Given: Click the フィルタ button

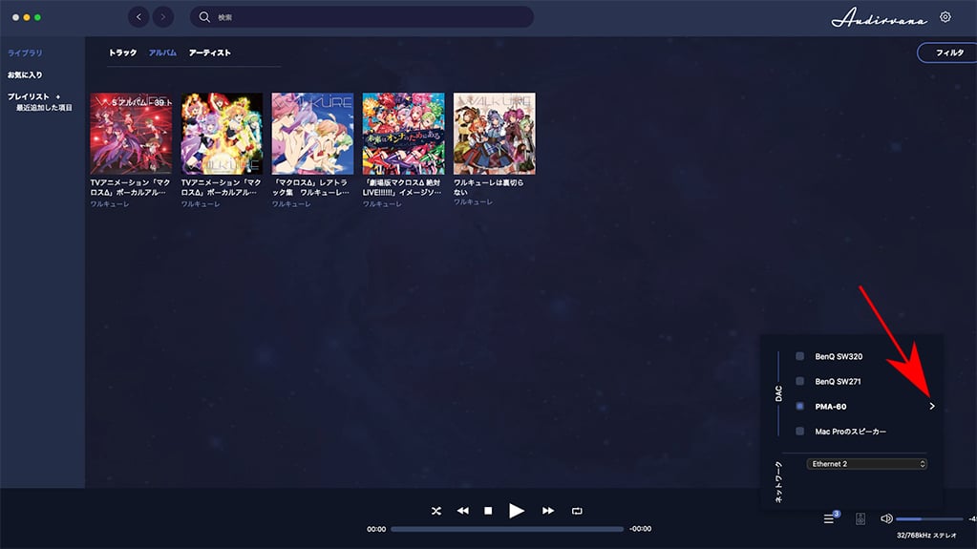Looking at the screenshot, I should click(949, 53).
